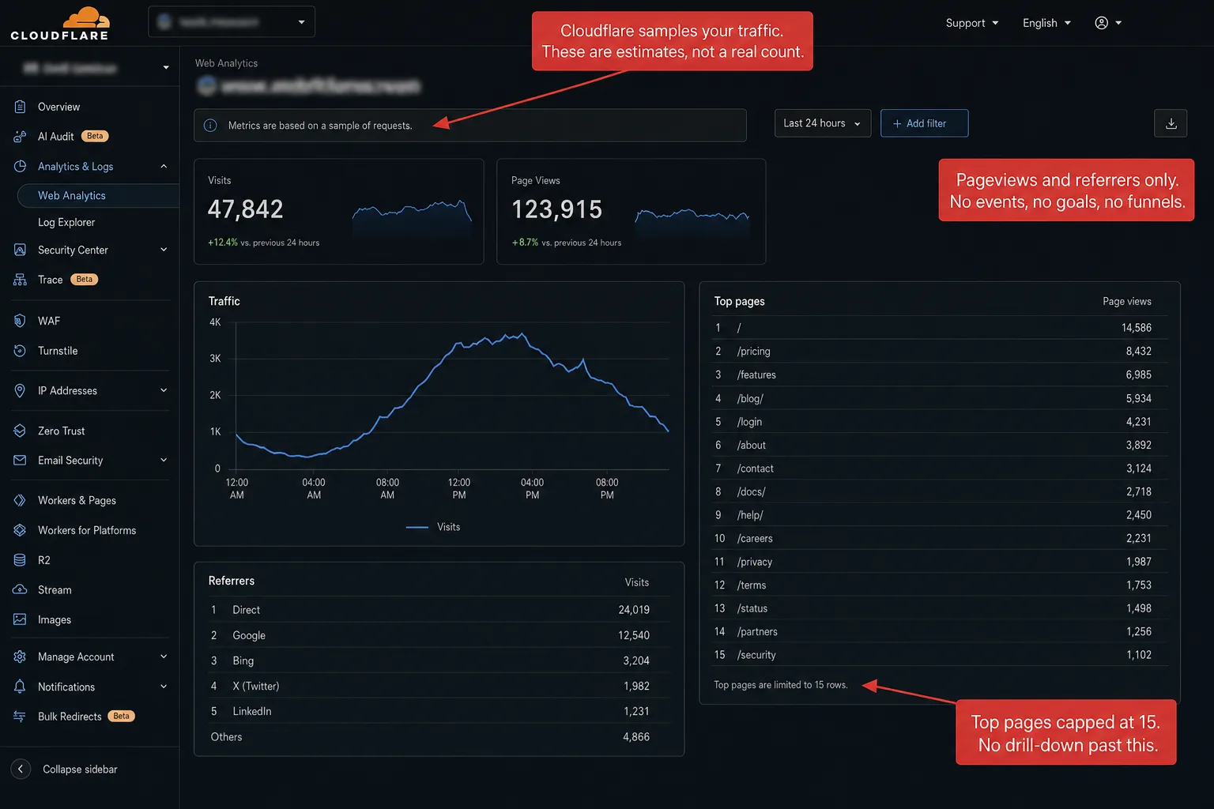Click the /careers row in Top pages
Image resolution: width=1214 pixels, height=809 pixels.
pos(939,538)
